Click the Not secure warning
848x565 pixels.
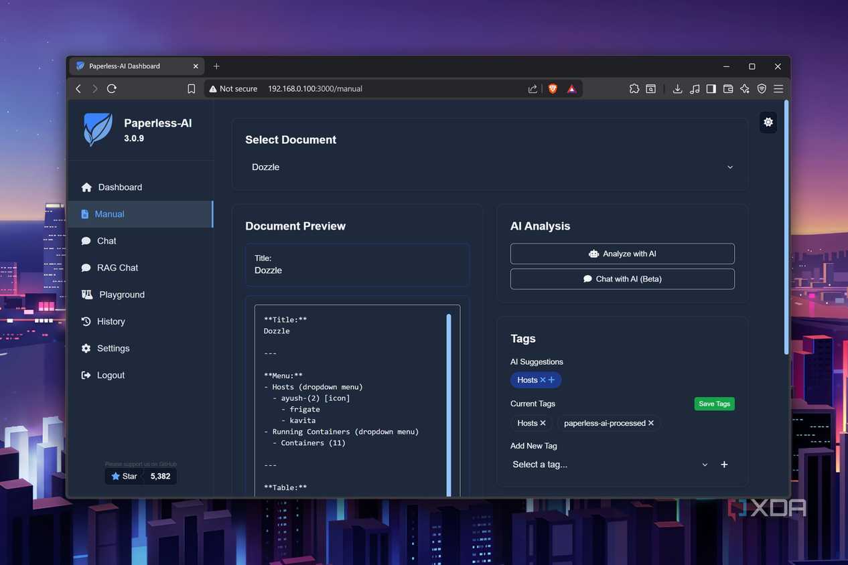[233, 88]
